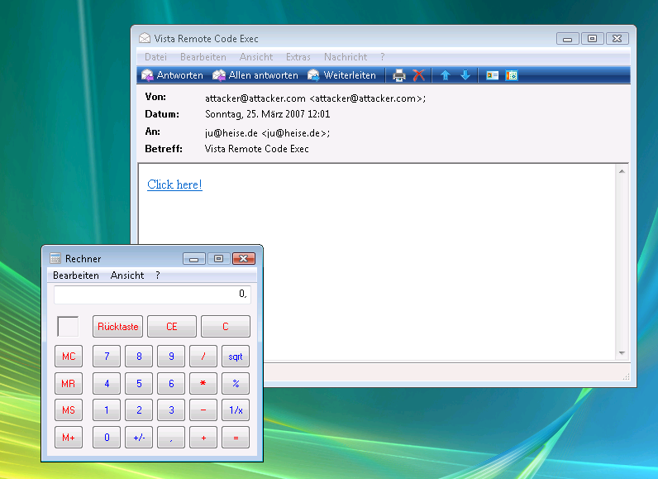Click calculator digit 0
658x479 pixels.
(107, 438)
